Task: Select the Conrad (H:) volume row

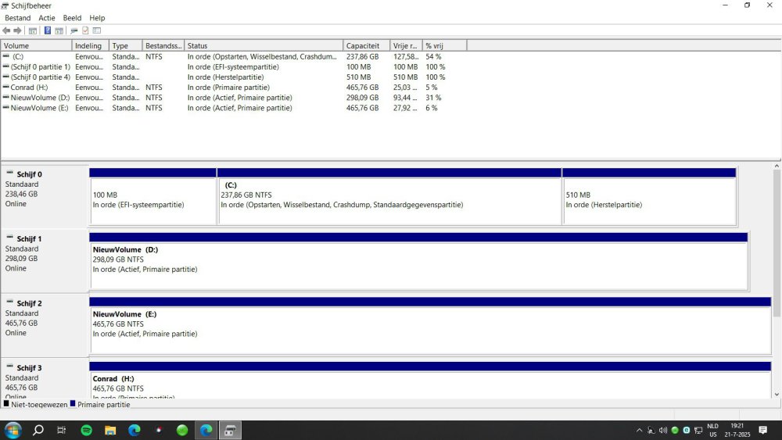Action: [235, 88]
